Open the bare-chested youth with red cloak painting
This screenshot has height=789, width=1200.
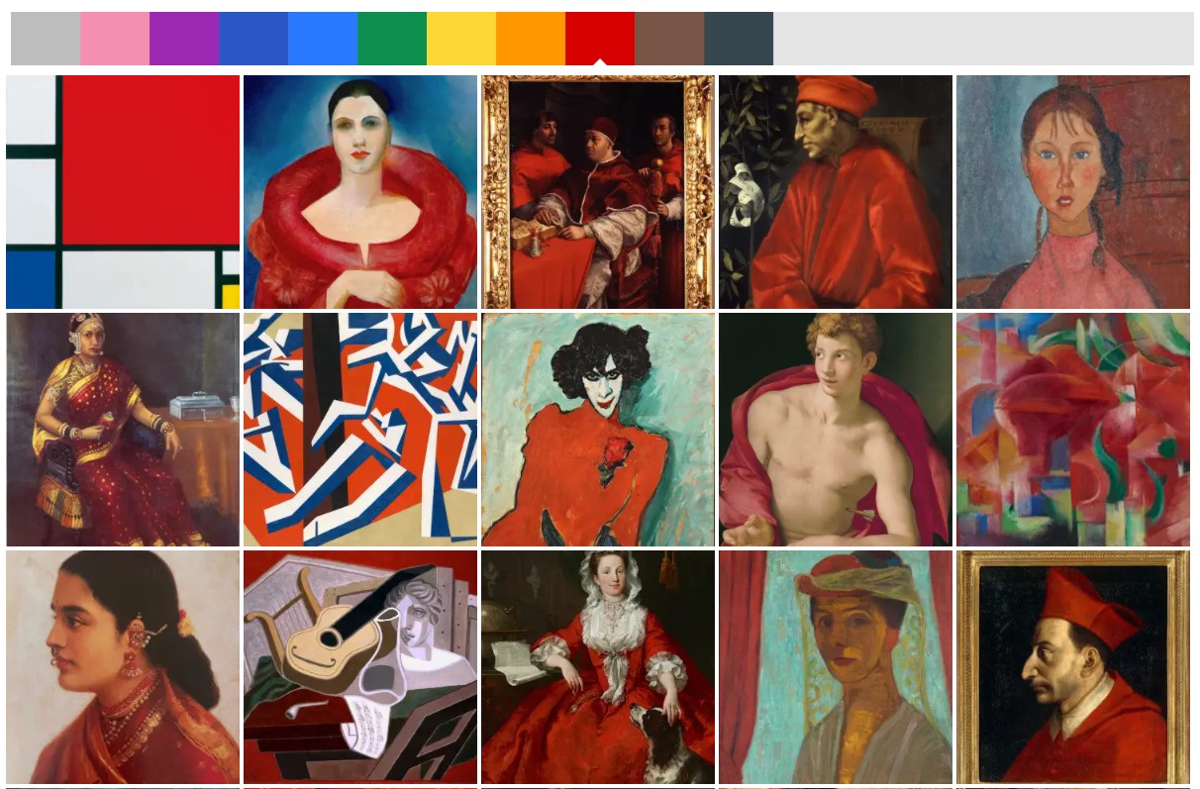tap(836, 430)
